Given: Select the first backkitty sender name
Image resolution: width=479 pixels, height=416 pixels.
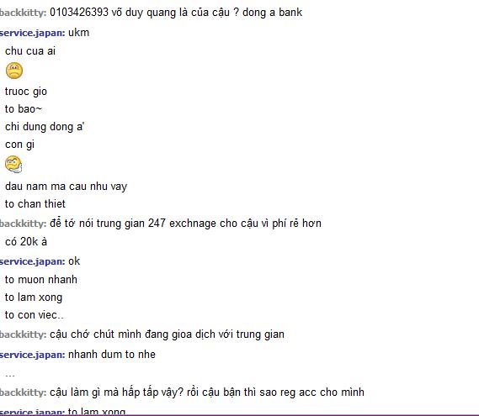Looking at the screenshot, I should coord(23,13).
